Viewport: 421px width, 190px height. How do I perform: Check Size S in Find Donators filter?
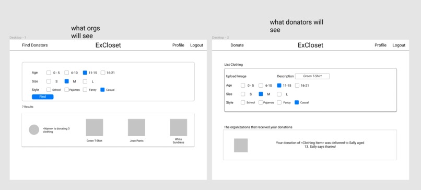(49, 81)
